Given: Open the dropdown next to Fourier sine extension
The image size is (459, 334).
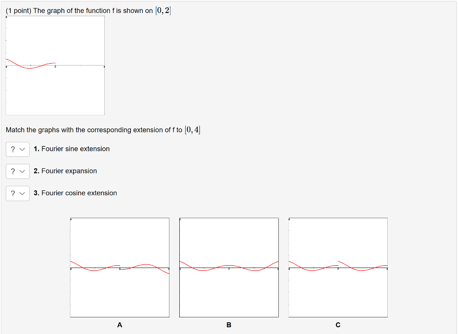Looking at the screenshot, I should (17, 149).
